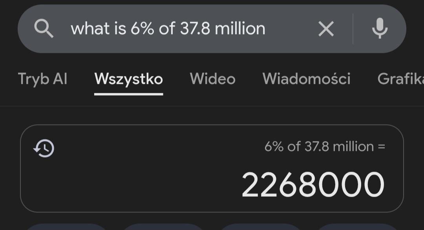Open the calculator history clock icon

44,149
